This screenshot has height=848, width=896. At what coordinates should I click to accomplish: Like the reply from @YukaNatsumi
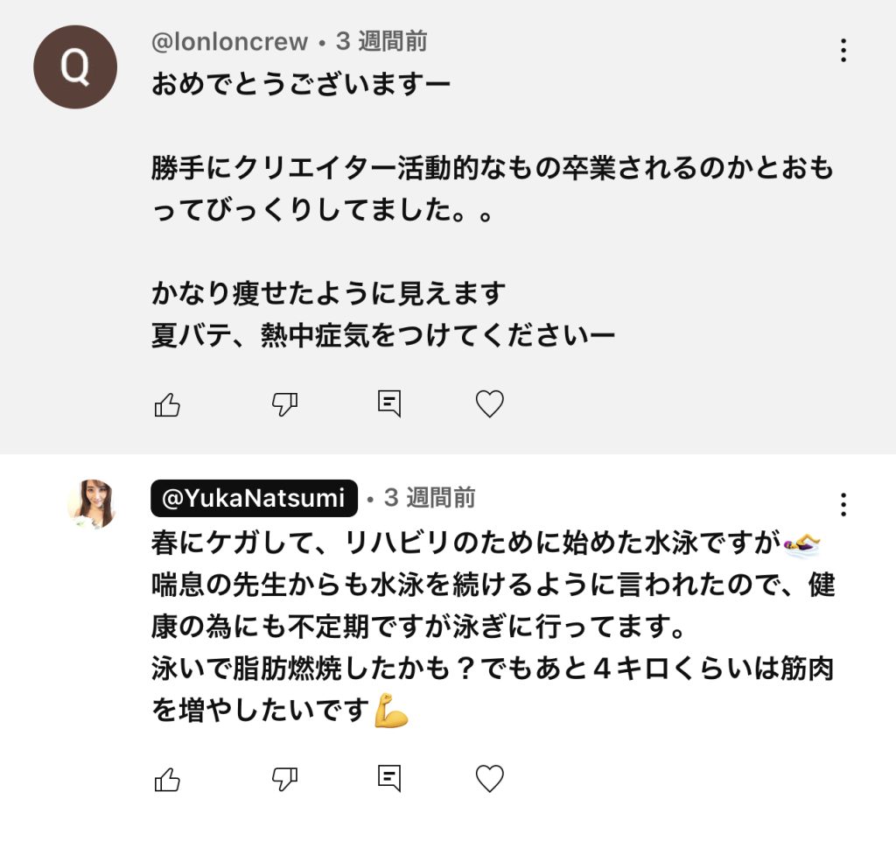[167, 779]
